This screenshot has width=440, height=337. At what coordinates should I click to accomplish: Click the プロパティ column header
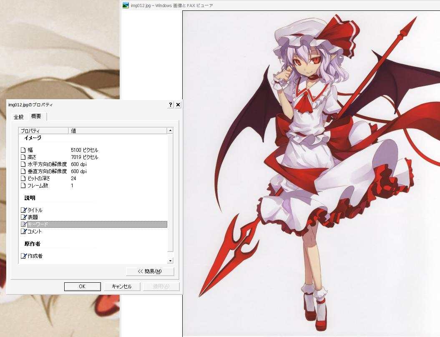(x=43, y=131)
